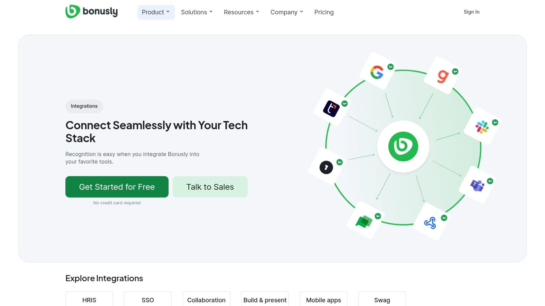The height and width of the screenshot is (306, 545).
Task: Expand the Product dropdown menu
Action: 156,12
